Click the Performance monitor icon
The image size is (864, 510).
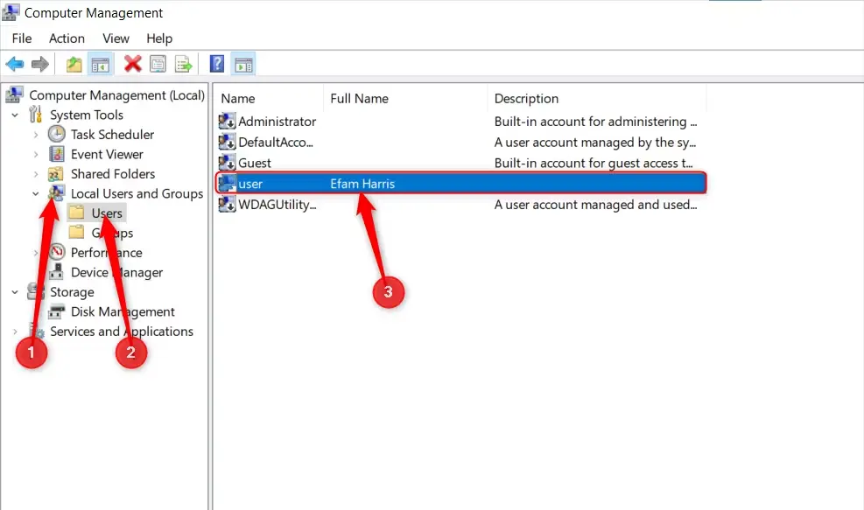[x=57, y=252]
